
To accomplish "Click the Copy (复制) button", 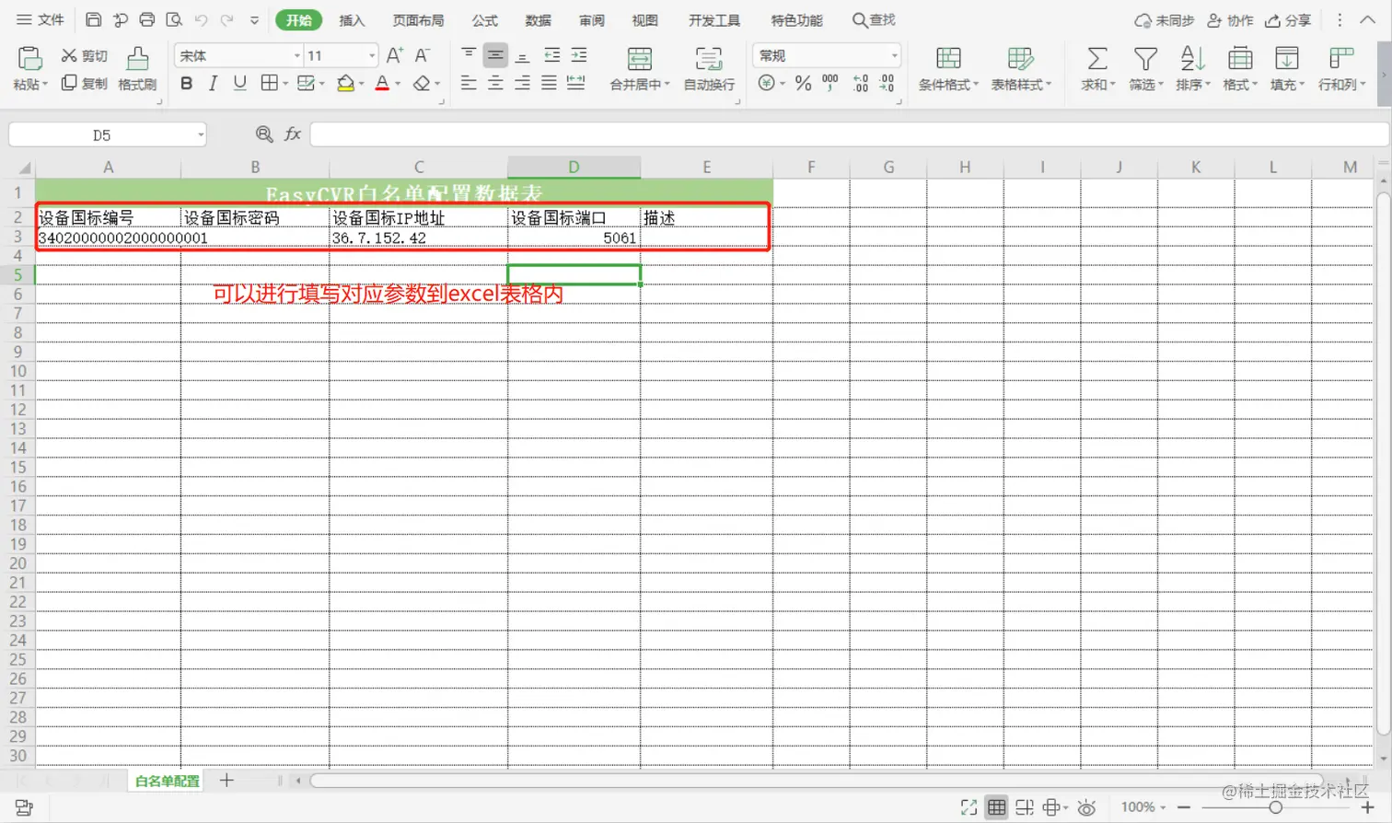I will (x=84, y=84).
